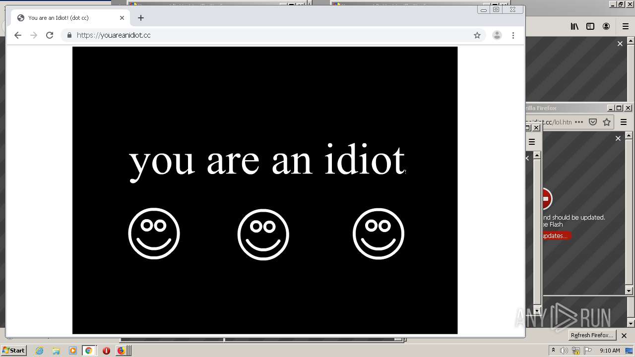Switch to Firefox taskbar button
Screen dimensions: 635x357
pos(123,351)
